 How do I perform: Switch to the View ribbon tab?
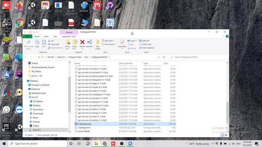coord(55,36)
